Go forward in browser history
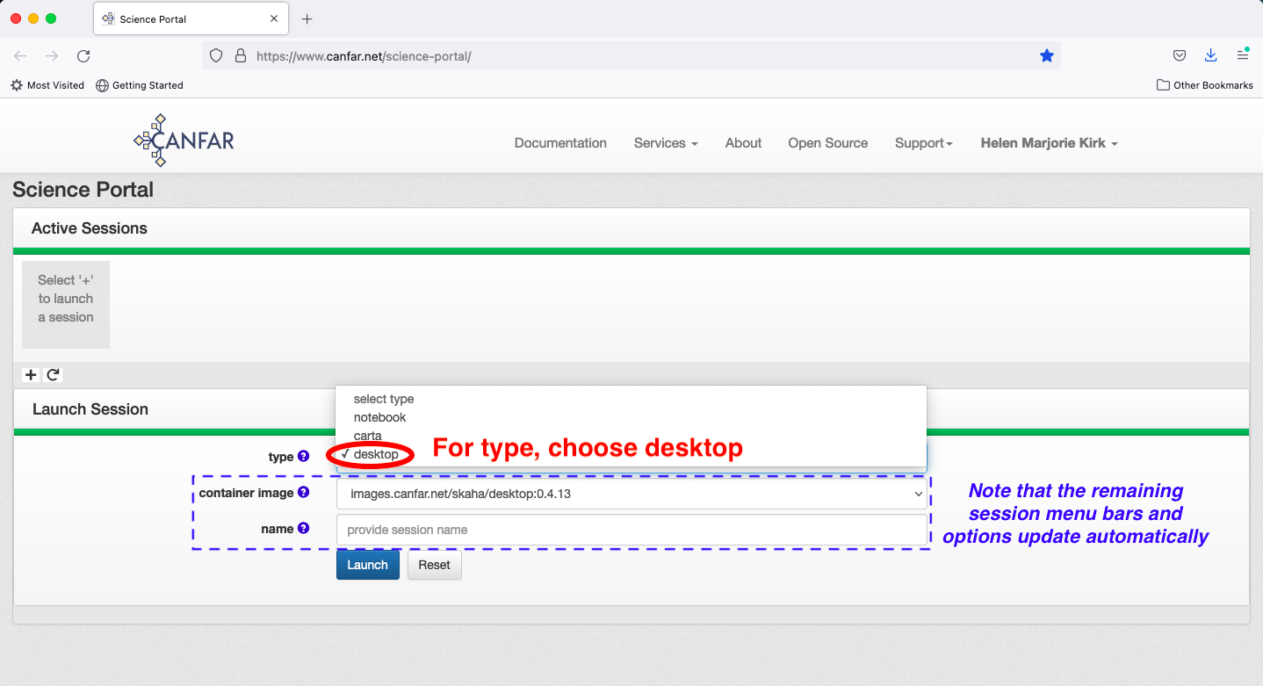Image resolution: width=1263 pixels, height=686 pixels. [x=52, y=55]
